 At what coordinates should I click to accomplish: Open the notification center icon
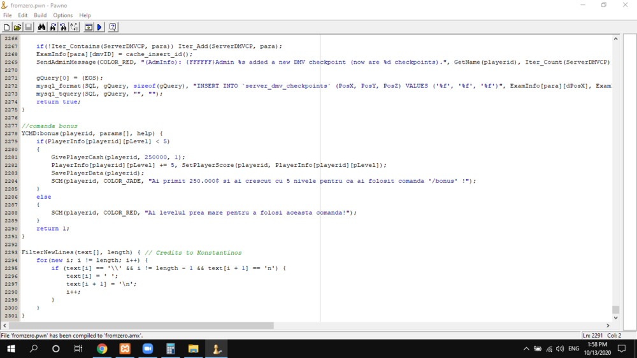coord(622,348)
